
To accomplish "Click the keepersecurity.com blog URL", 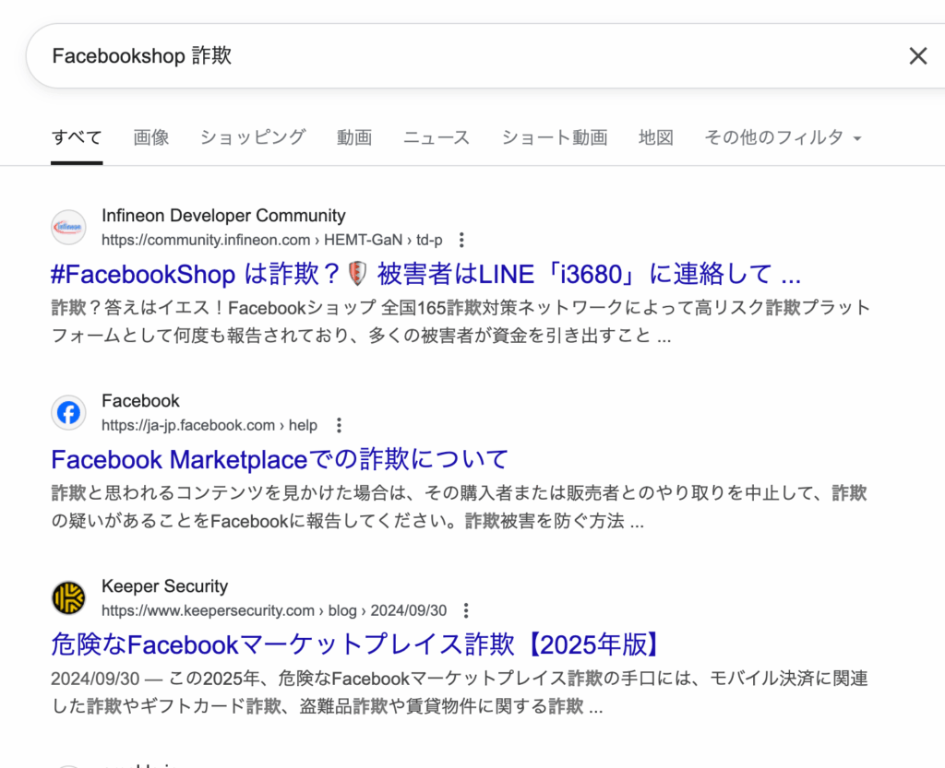I will (274, 611).
